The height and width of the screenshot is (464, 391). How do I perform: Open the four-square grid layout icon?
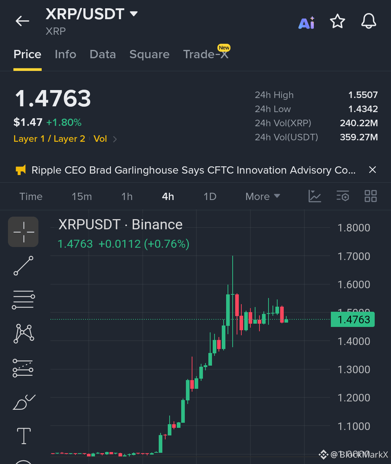pyautogui.click(x=370, y=196)
